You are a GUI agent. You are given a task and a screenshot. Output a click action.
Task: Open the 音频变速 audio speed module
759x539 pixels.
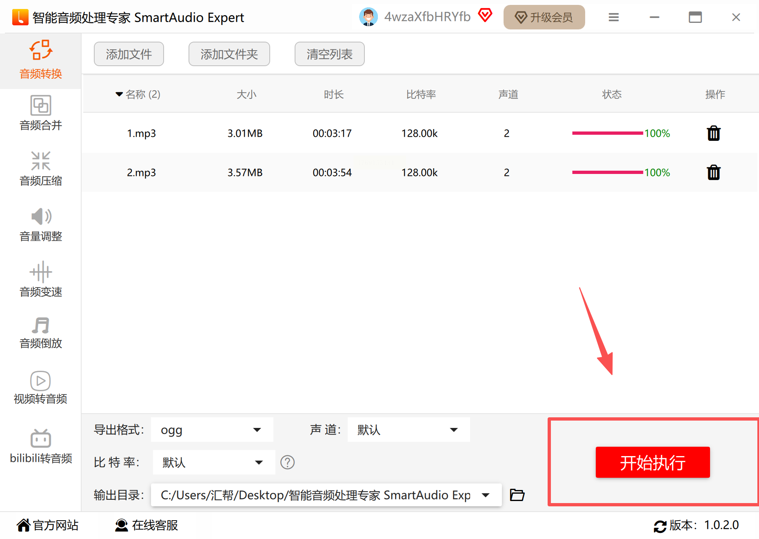pyautogui.click(x=41, y=280)
